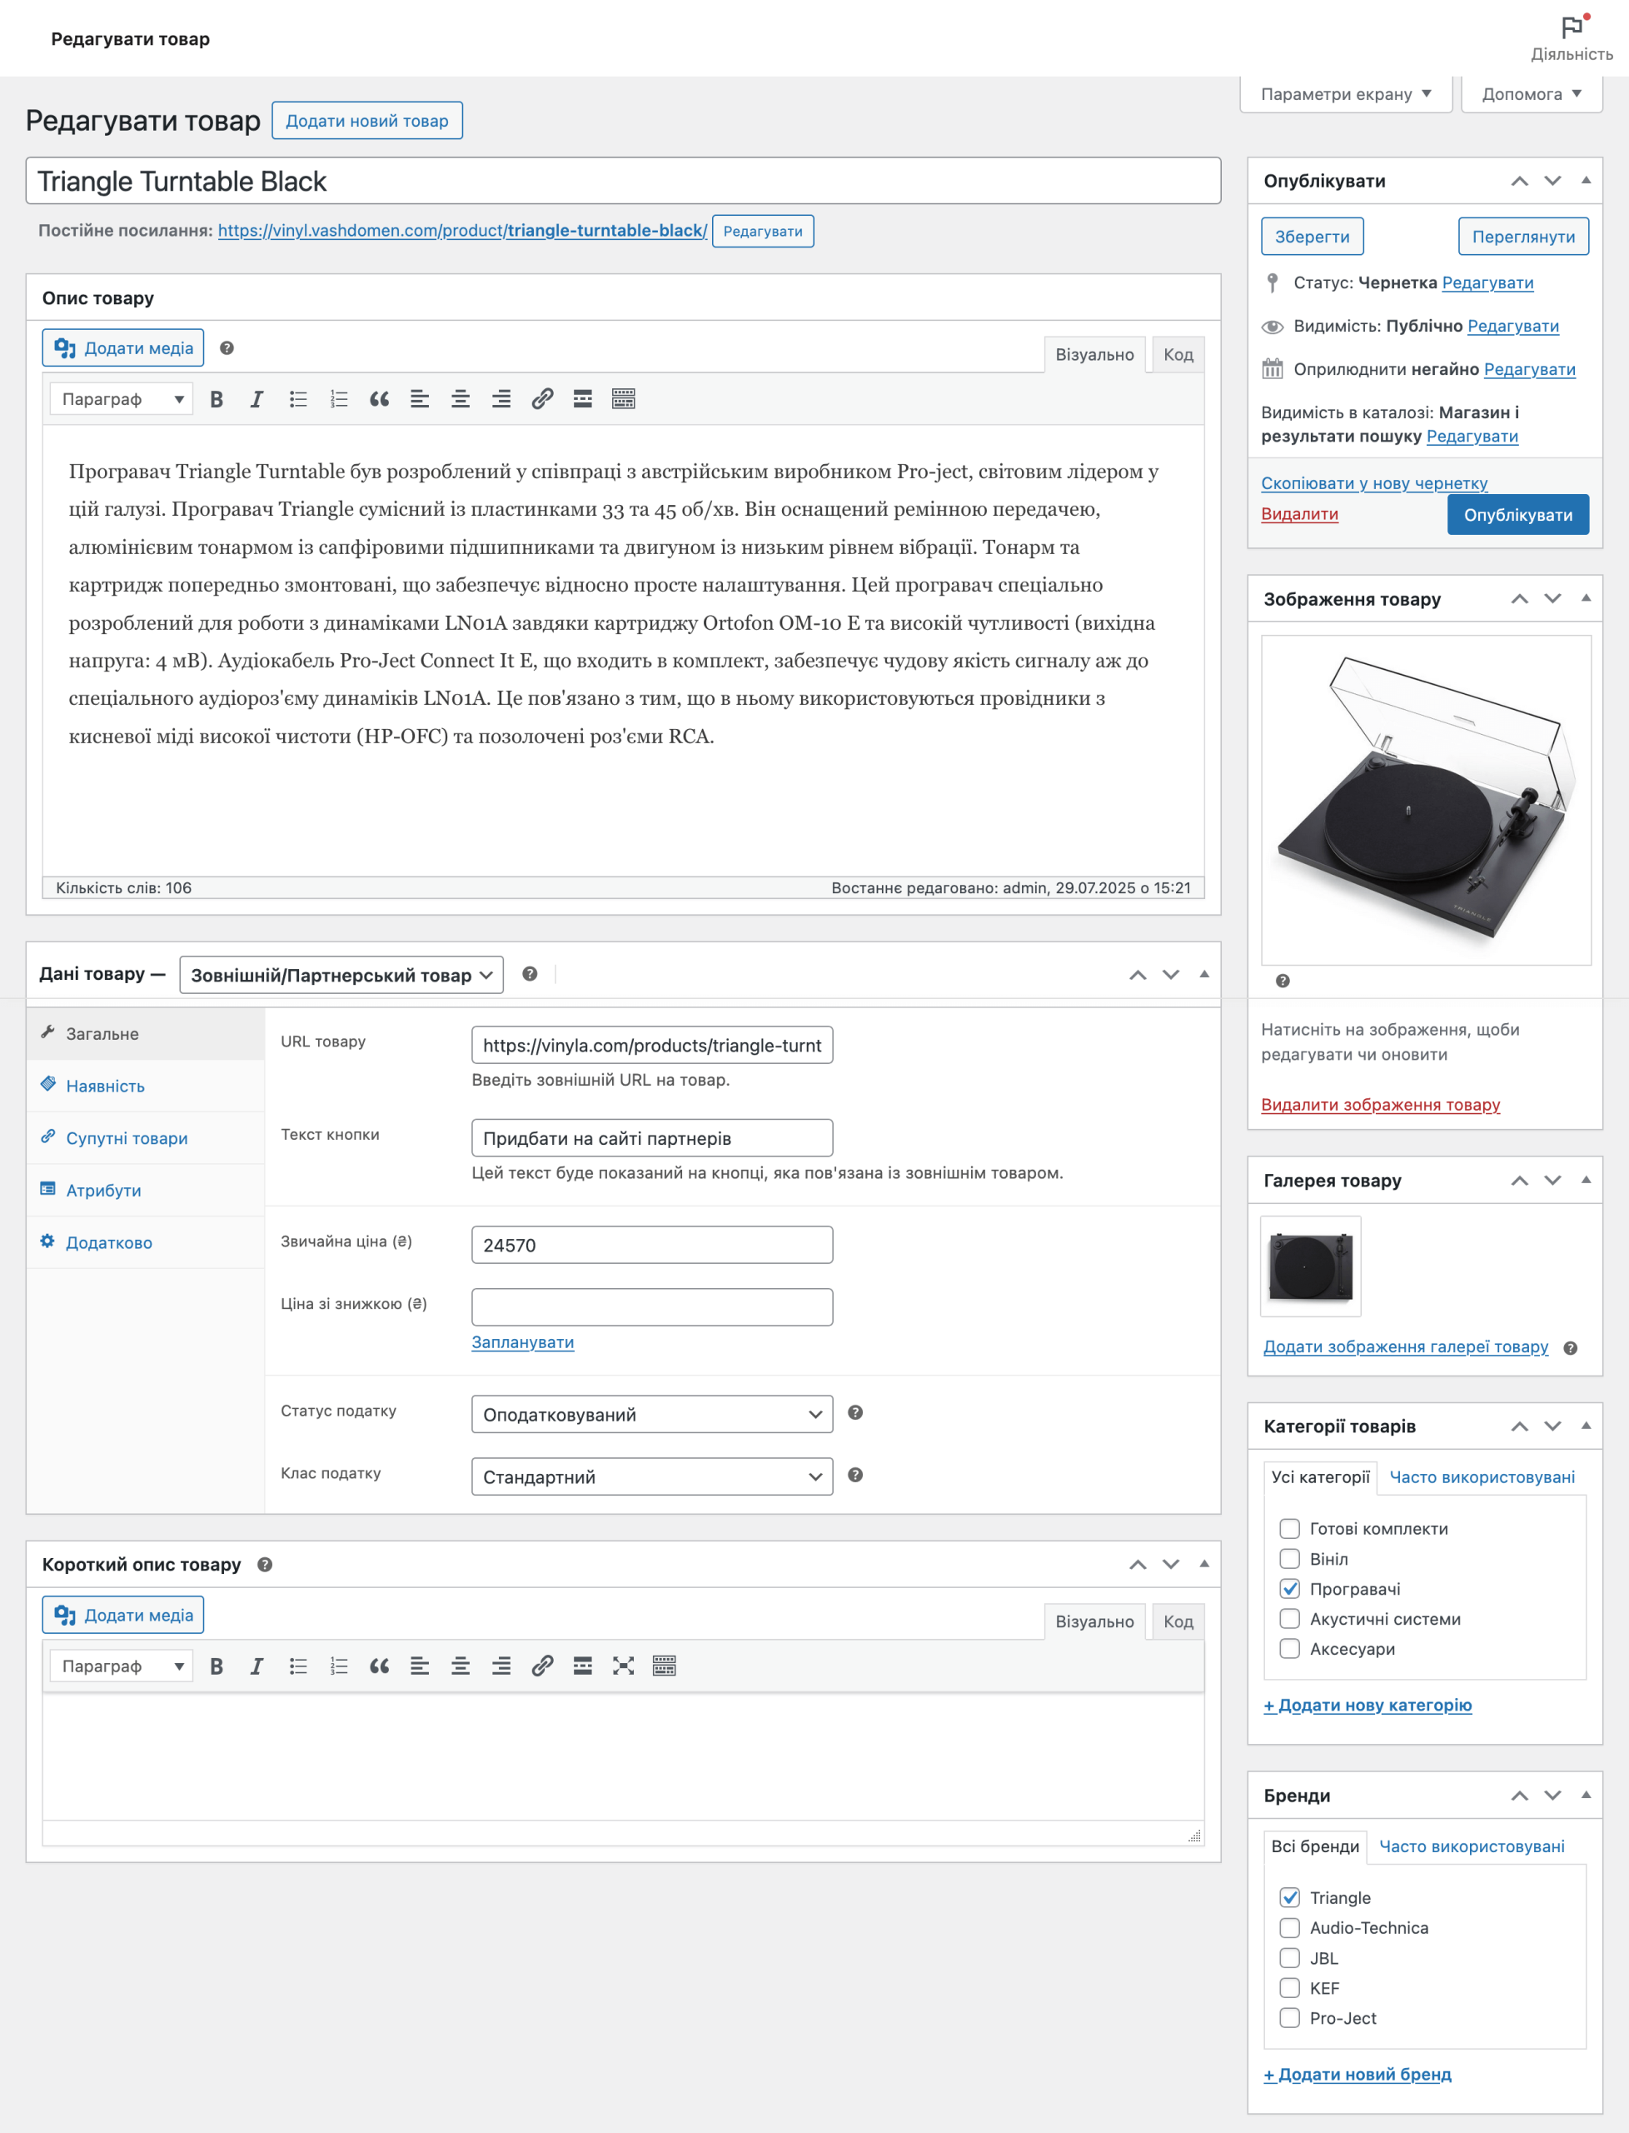Screen dimensions: 1629x2133
Task: Align center in product description editor
Action: coord(461,398)
